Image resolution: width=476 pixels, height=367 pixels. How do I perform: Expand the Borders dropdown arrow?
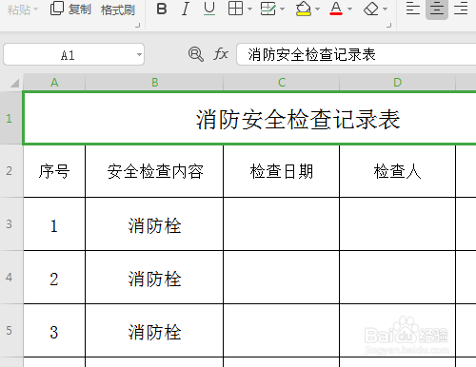(249, 9)
